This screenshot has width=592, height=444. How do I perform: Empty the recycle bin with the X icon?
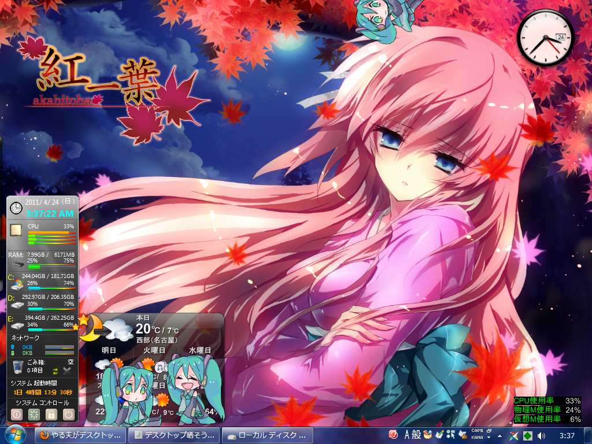[x=67, y=371]
